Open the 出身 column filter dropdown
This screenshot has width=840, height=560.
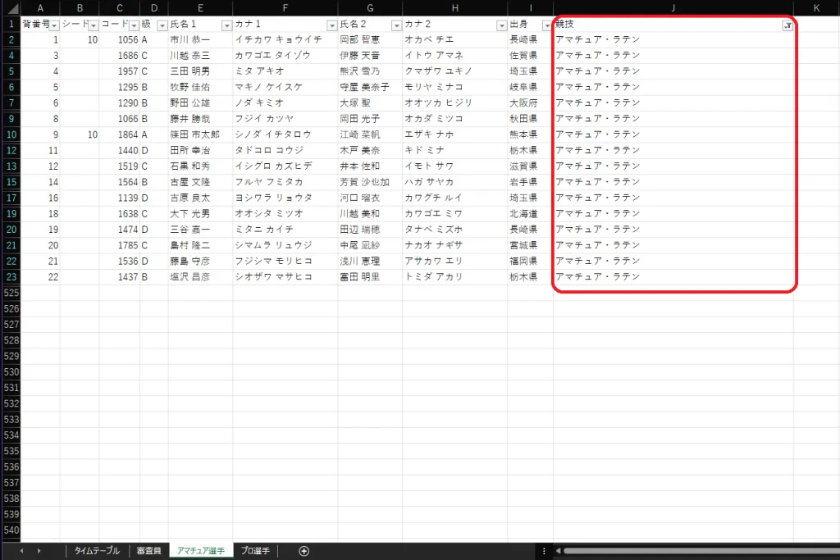547,26
